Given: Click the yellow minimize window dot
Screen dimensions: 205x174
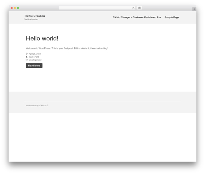Looking at the screenshot, I should tap(15, 8).
